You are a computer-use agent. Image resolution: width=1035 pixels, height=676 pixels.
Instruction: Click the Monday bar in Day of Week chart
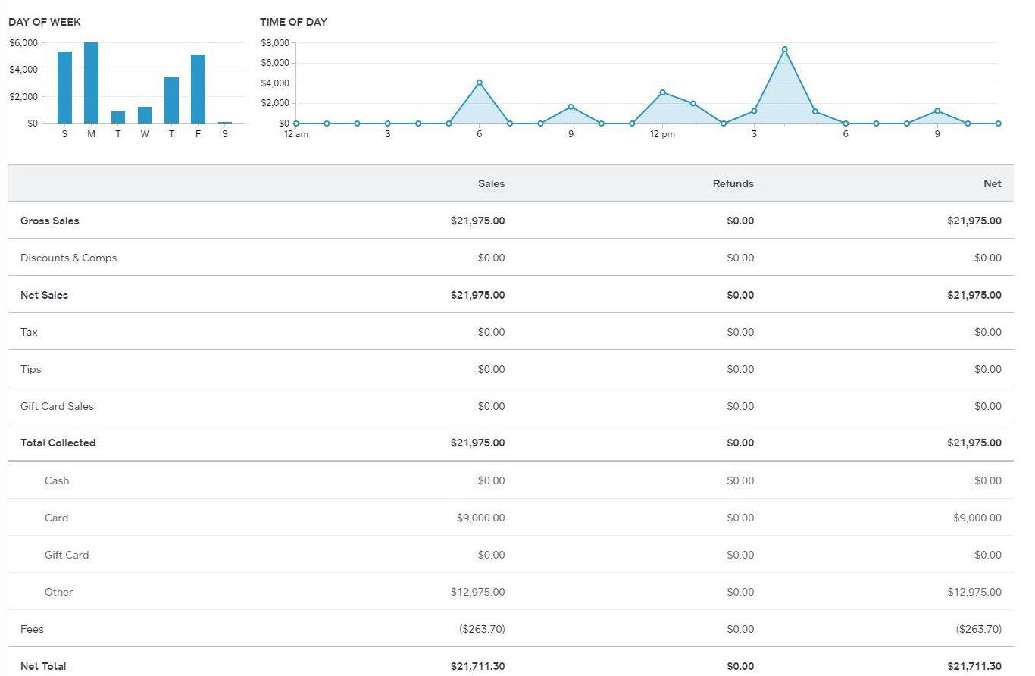pos(91,83)
